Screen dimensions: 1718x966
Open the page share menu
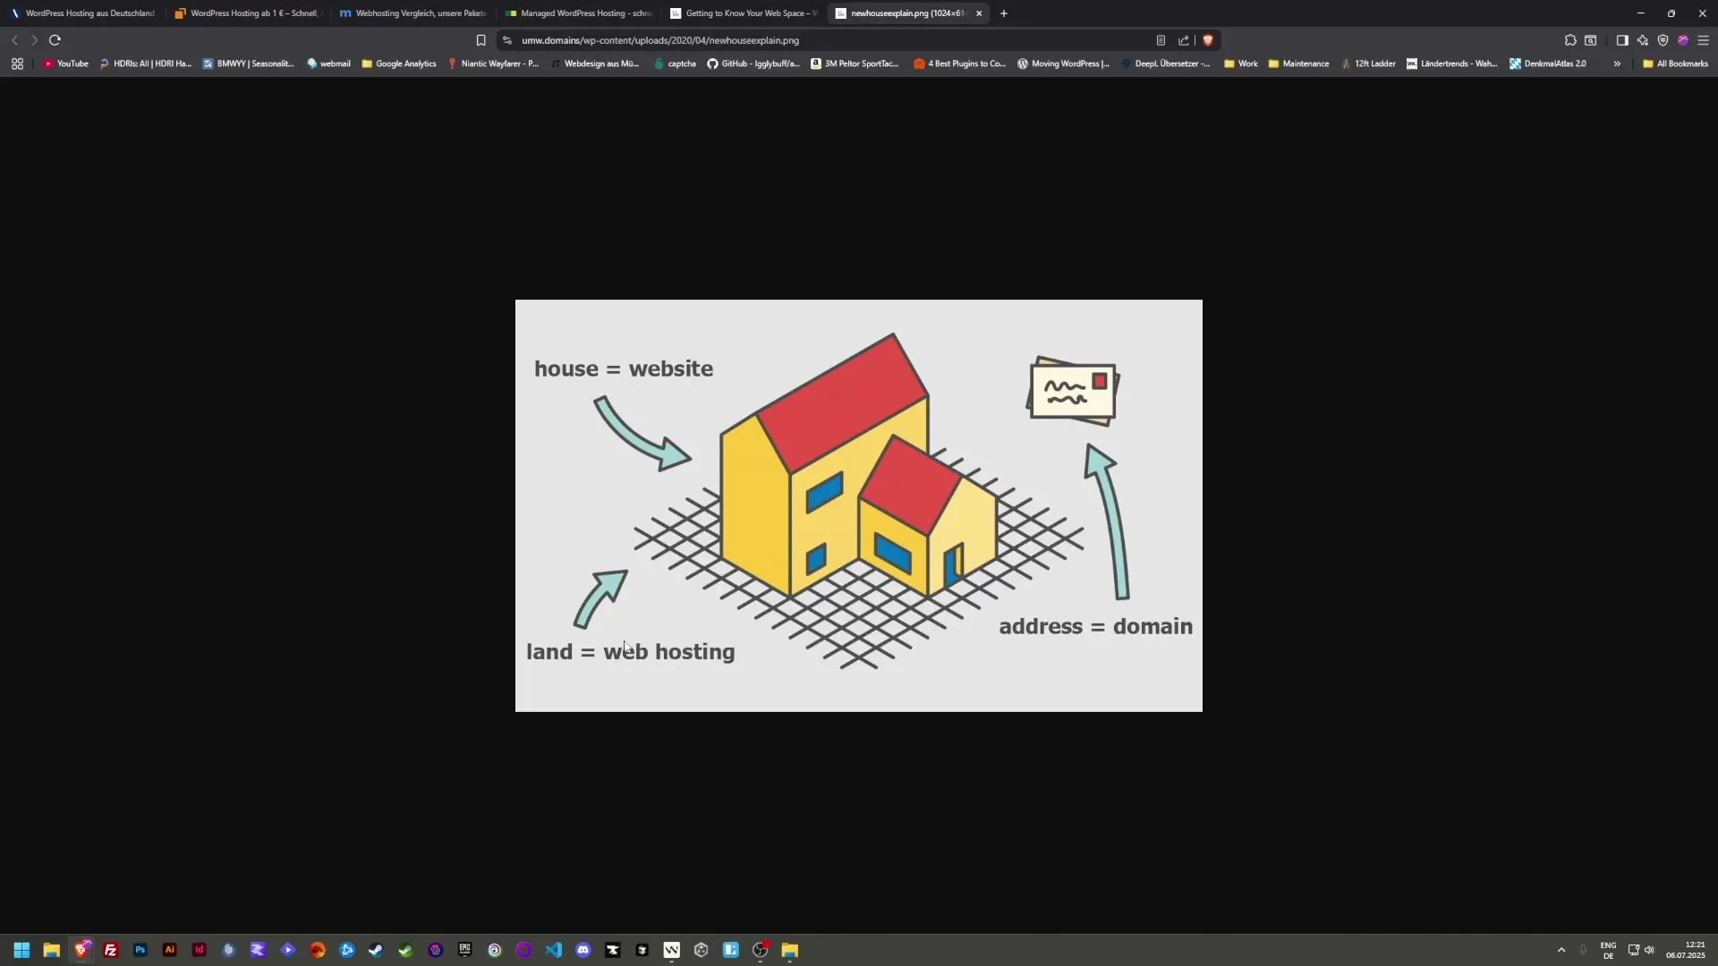point(1185,40)
